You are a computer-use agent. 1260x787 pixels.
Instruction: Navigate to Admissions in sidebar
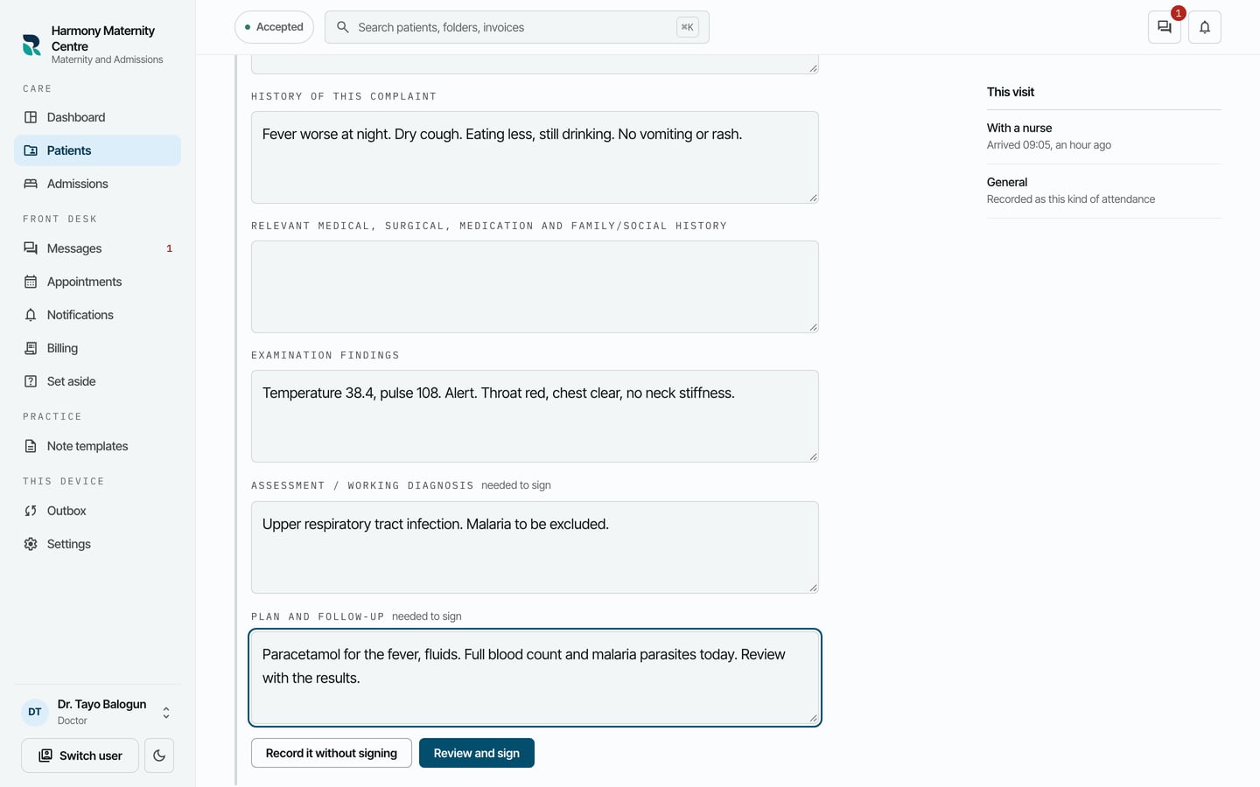(97, 184)
